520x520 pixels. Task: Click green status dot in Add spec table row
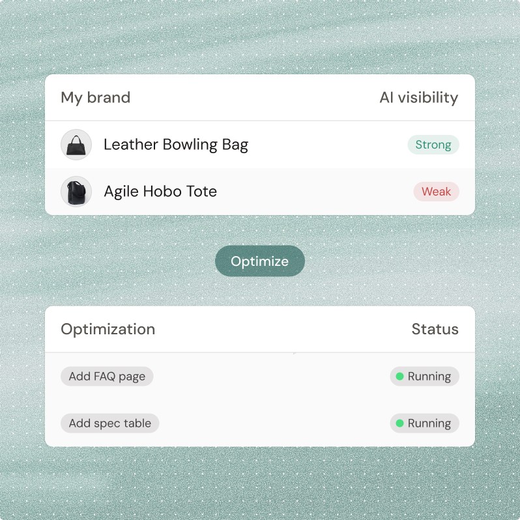399,423
